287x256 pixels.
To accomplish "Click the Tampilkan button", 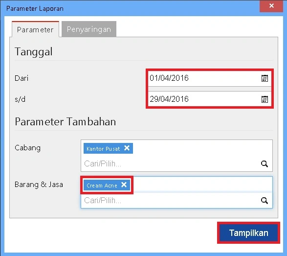I will click(248, 233).
